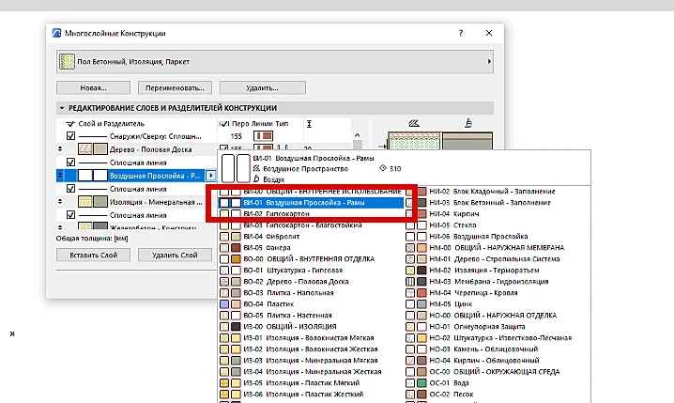Click the arrow at right of composite selector
The height and width of the screenshot is (403, 674).
tap(489, 61)
